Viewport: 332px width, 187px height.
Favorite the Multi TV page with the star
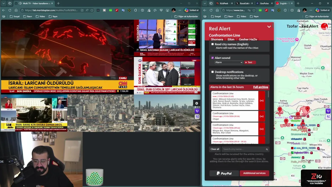pyautogui.click(x=92, y=10)
